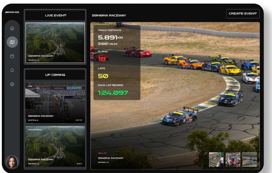Click the AMG logo
272x173 pixels.
[12, 12]
